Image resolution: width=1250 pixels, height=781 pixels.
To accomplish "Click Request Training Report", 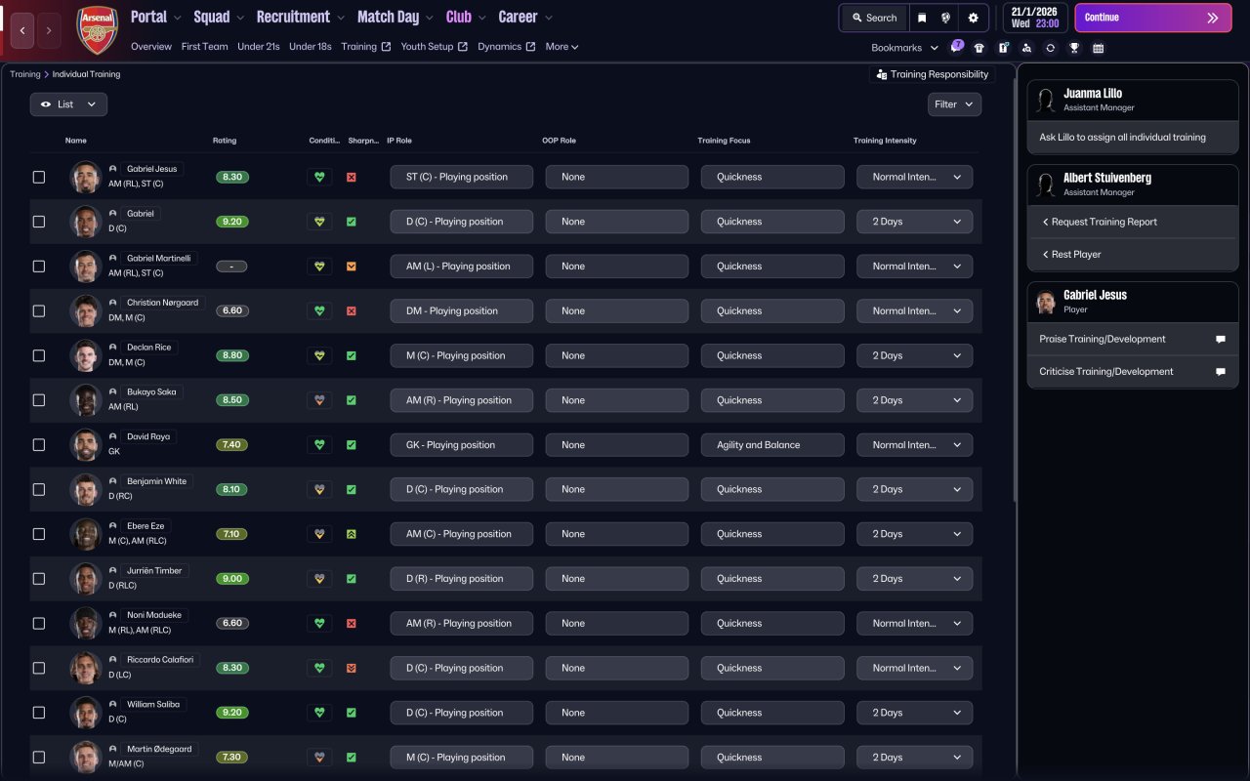I will [x=1133, y=223].
